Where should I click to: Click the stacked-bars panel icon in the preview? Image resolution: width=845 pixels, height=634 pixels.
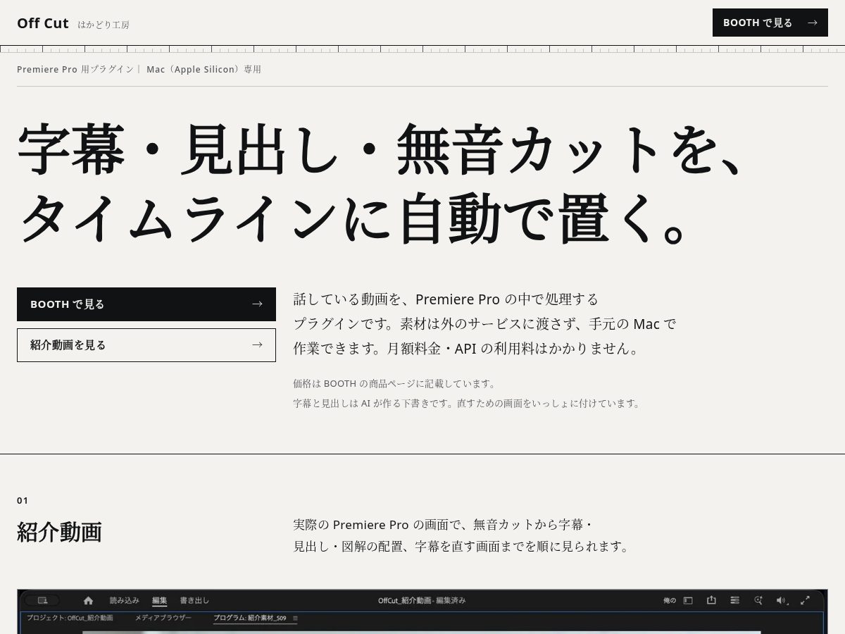[x=734, y=601]
